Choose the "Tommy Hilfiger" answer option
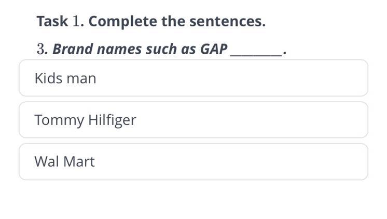This screenshot has height=219, width=387. [x=193, y=120]
